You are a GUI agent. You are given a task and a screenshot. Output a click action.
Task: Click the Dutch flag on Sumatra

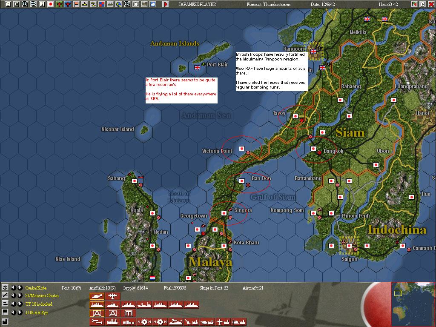click(152, 278)
